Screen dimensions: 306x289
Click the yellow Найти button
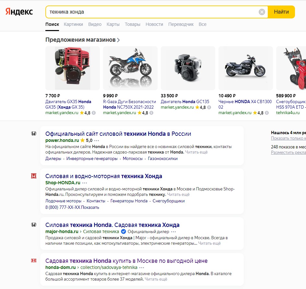point(281,12)
